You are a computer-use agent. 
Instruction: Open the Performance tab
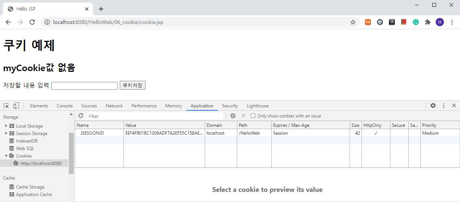(144, 106)
